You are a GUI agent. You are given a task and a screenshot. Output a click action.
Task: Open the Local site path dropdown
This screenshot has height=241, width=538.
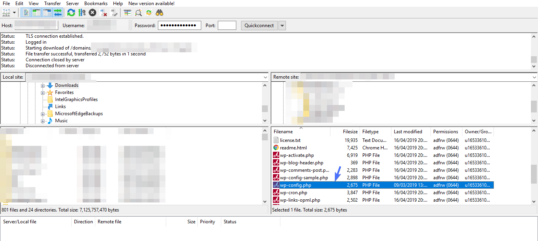click(x=265, y=77)
